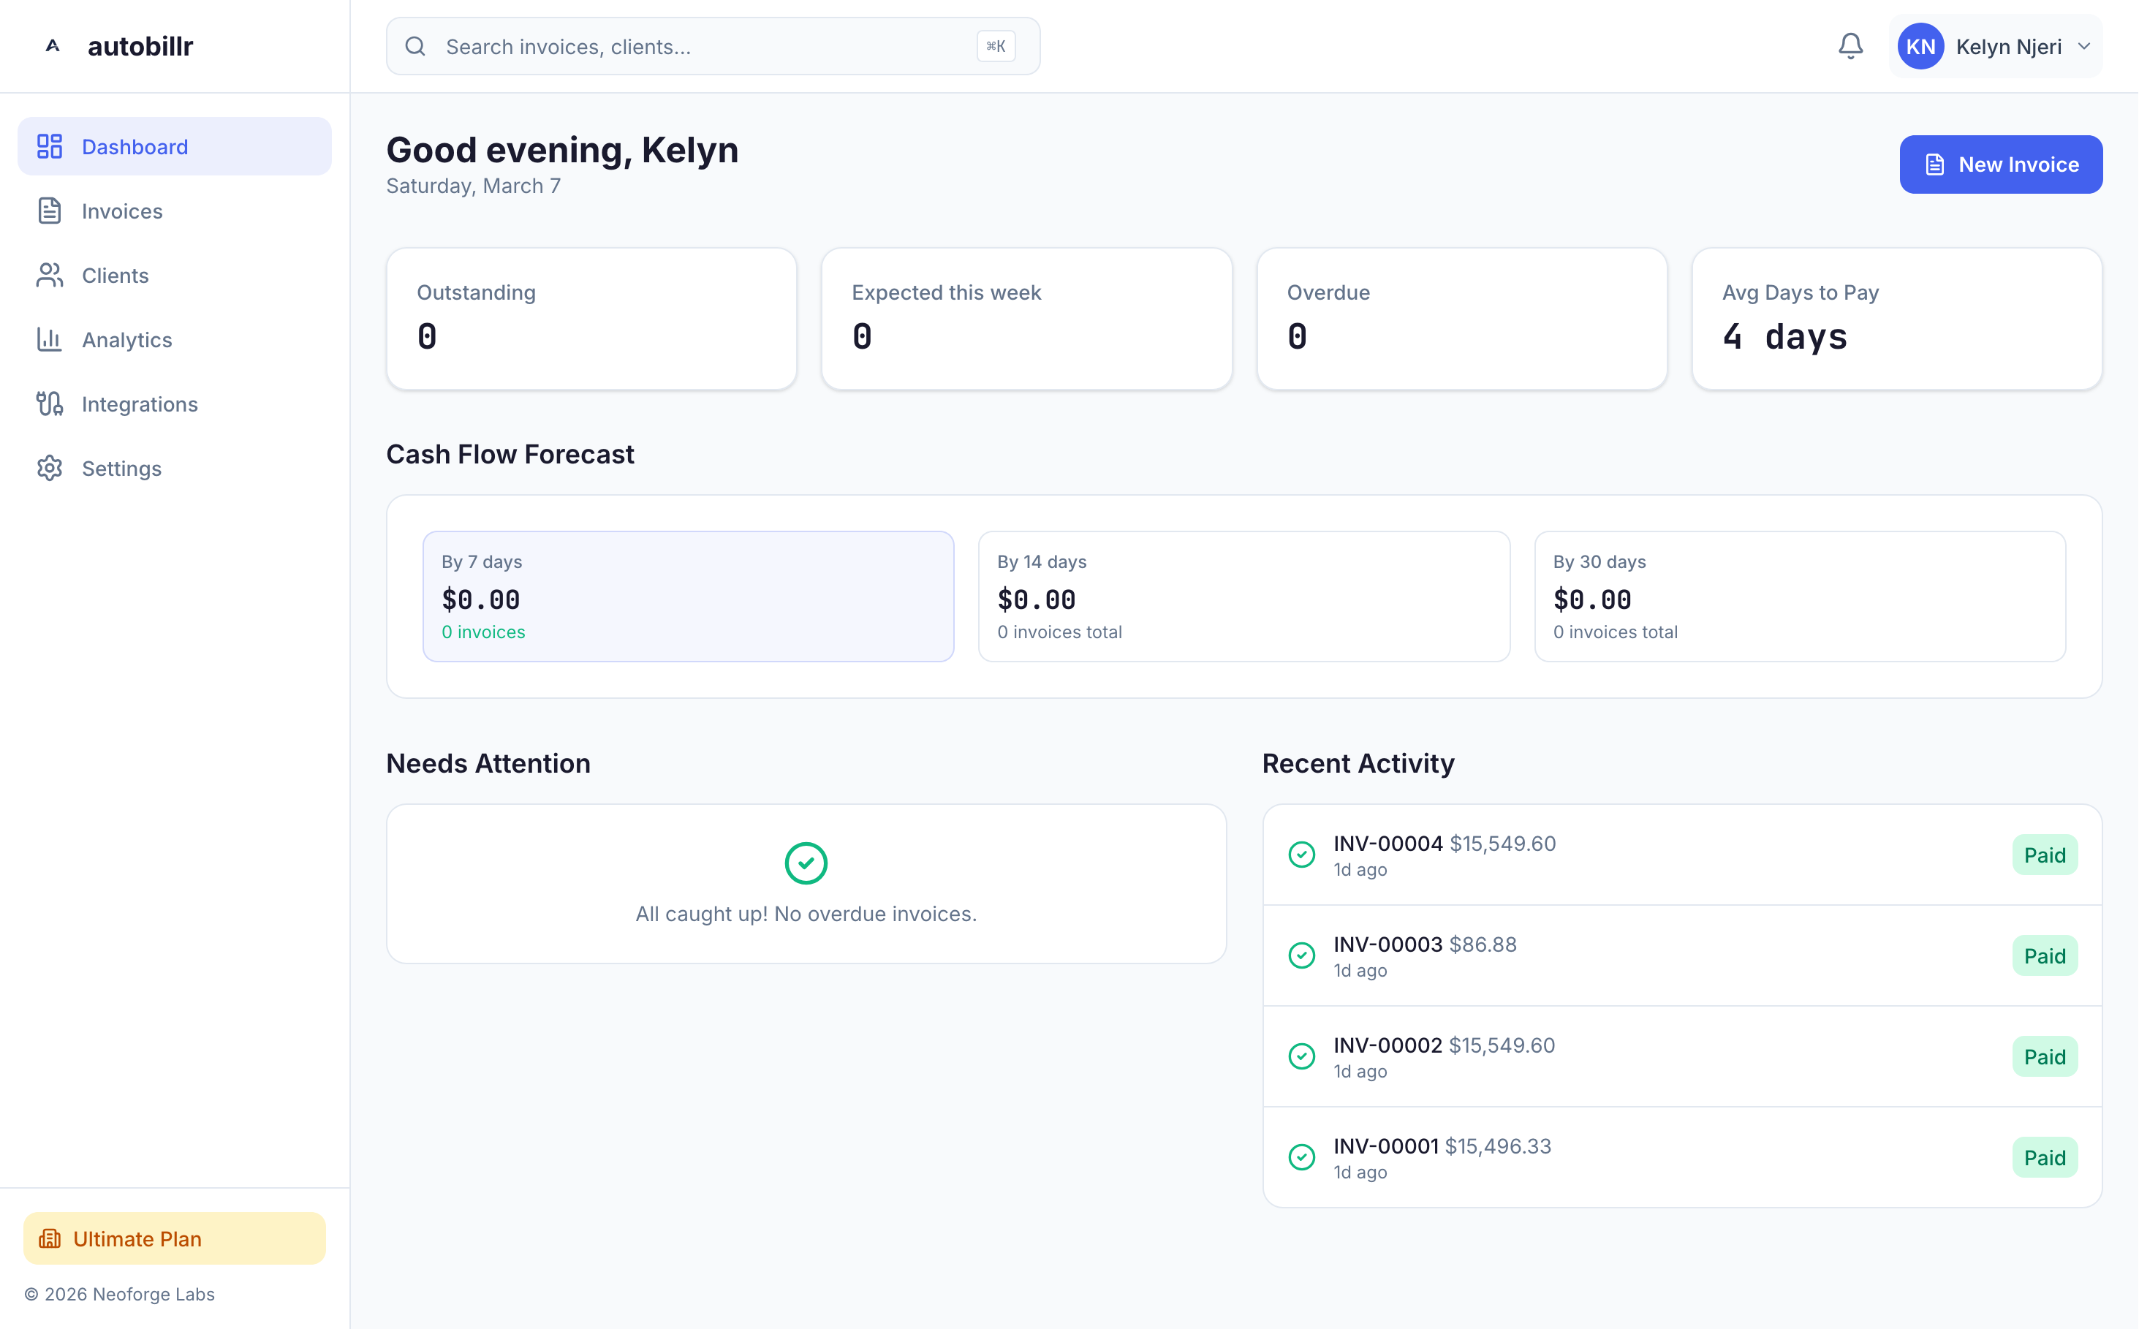Click the notification bell icon
Image resolution: width=2139 pixels, height=1329 pixels.
1850,47
